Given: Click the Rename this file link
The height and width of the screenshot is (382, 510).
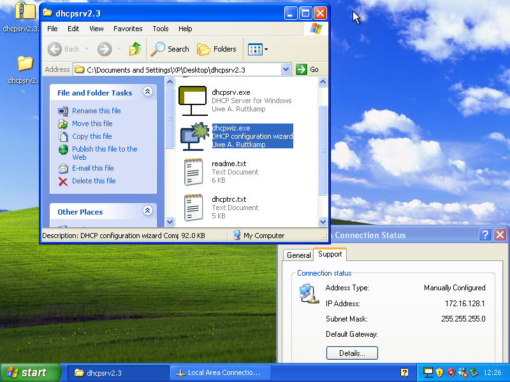Looking at the screenshot, I should point(96,111).
